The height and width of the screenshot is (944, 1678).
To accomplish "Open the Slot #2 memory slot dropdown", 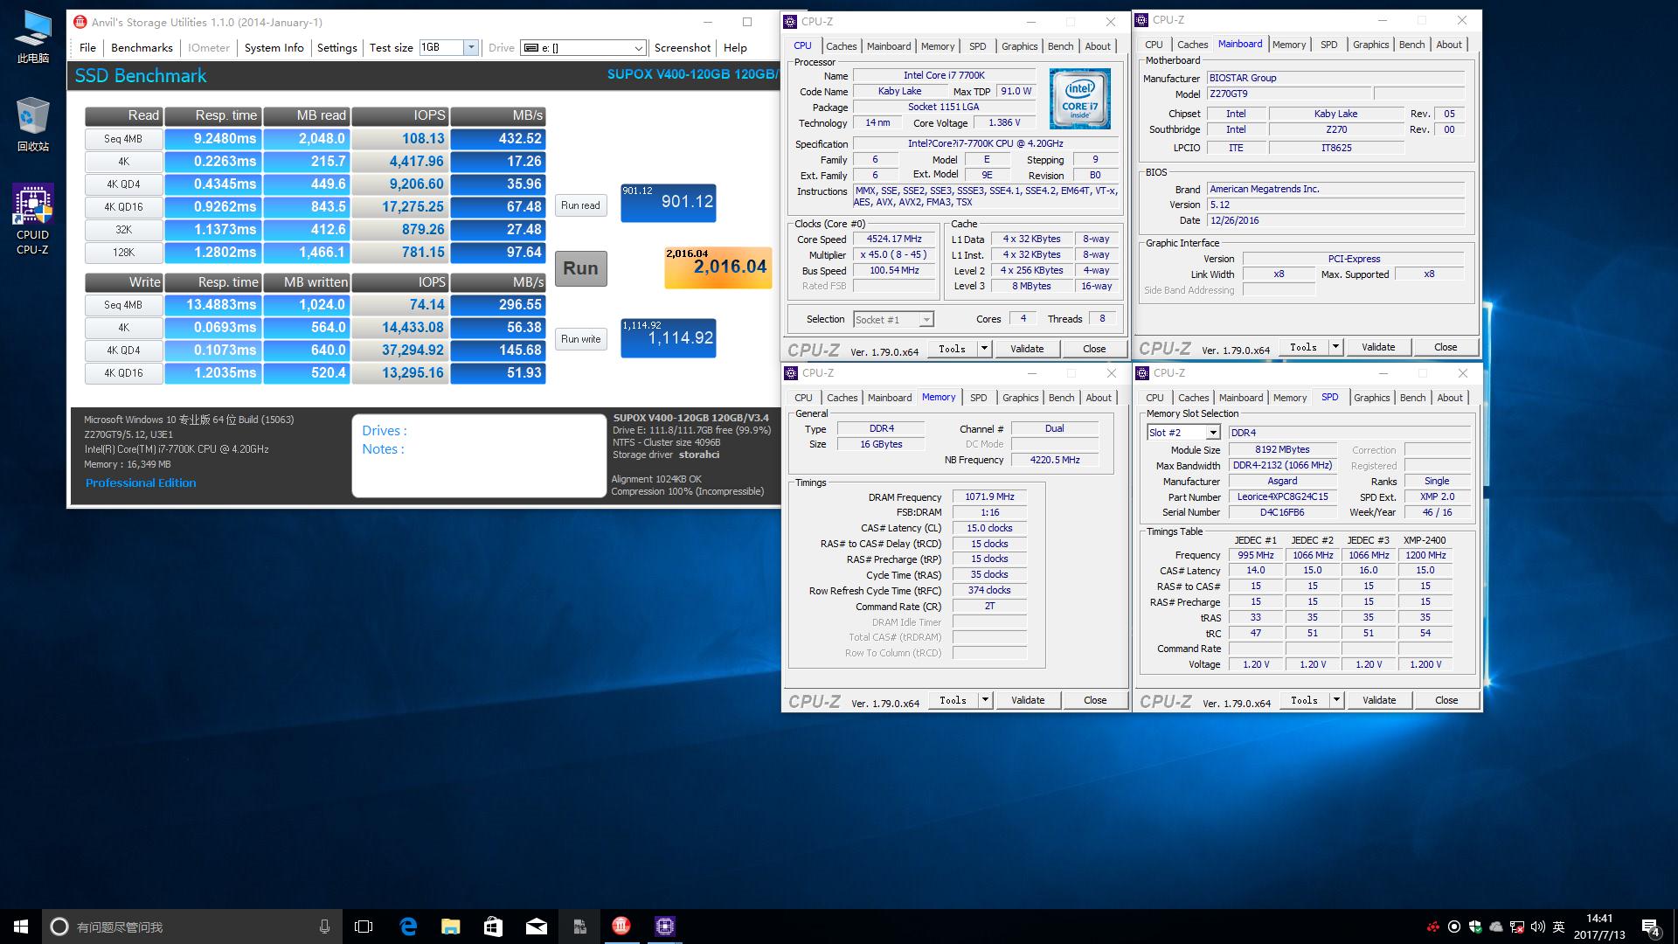I will 1212,433.
